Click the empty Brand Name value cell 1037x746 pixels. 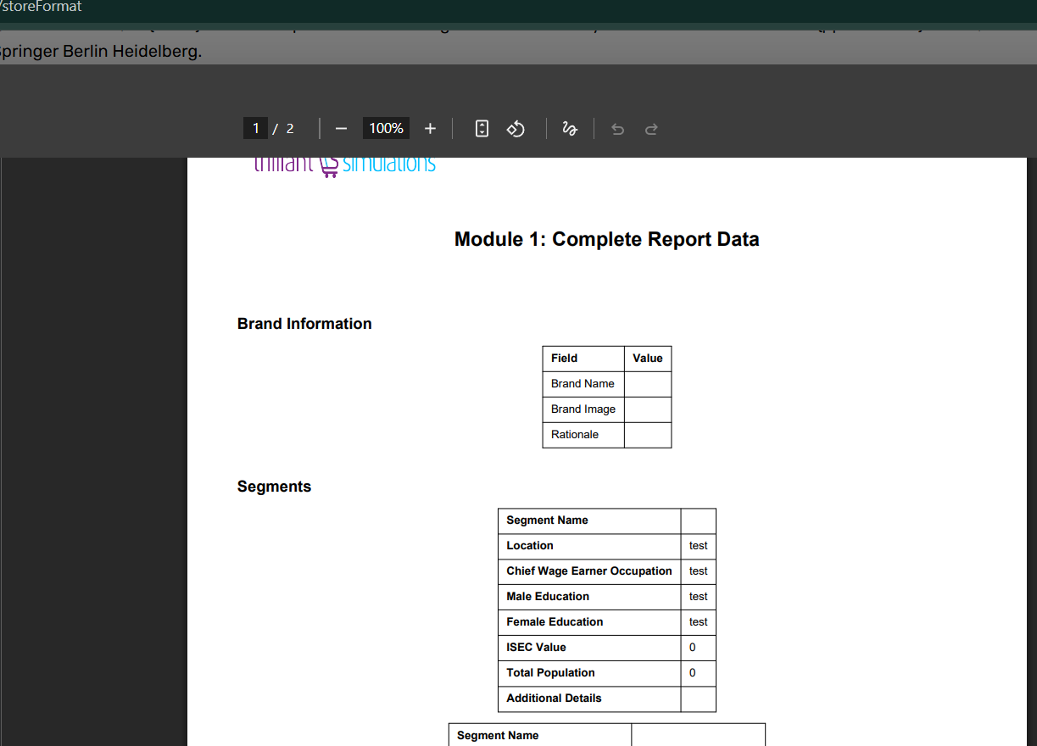647,384
